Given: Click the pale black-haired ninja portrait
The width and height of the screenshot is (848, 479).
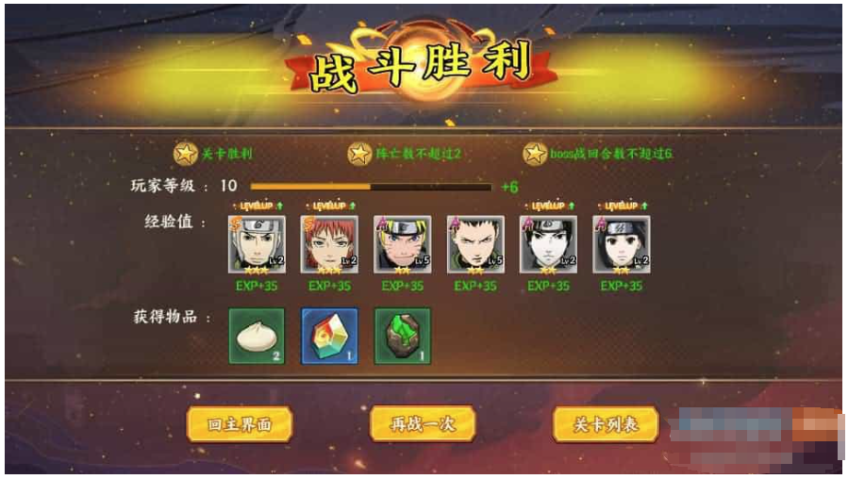Looking at the screenshot, I should coord(548,244).
